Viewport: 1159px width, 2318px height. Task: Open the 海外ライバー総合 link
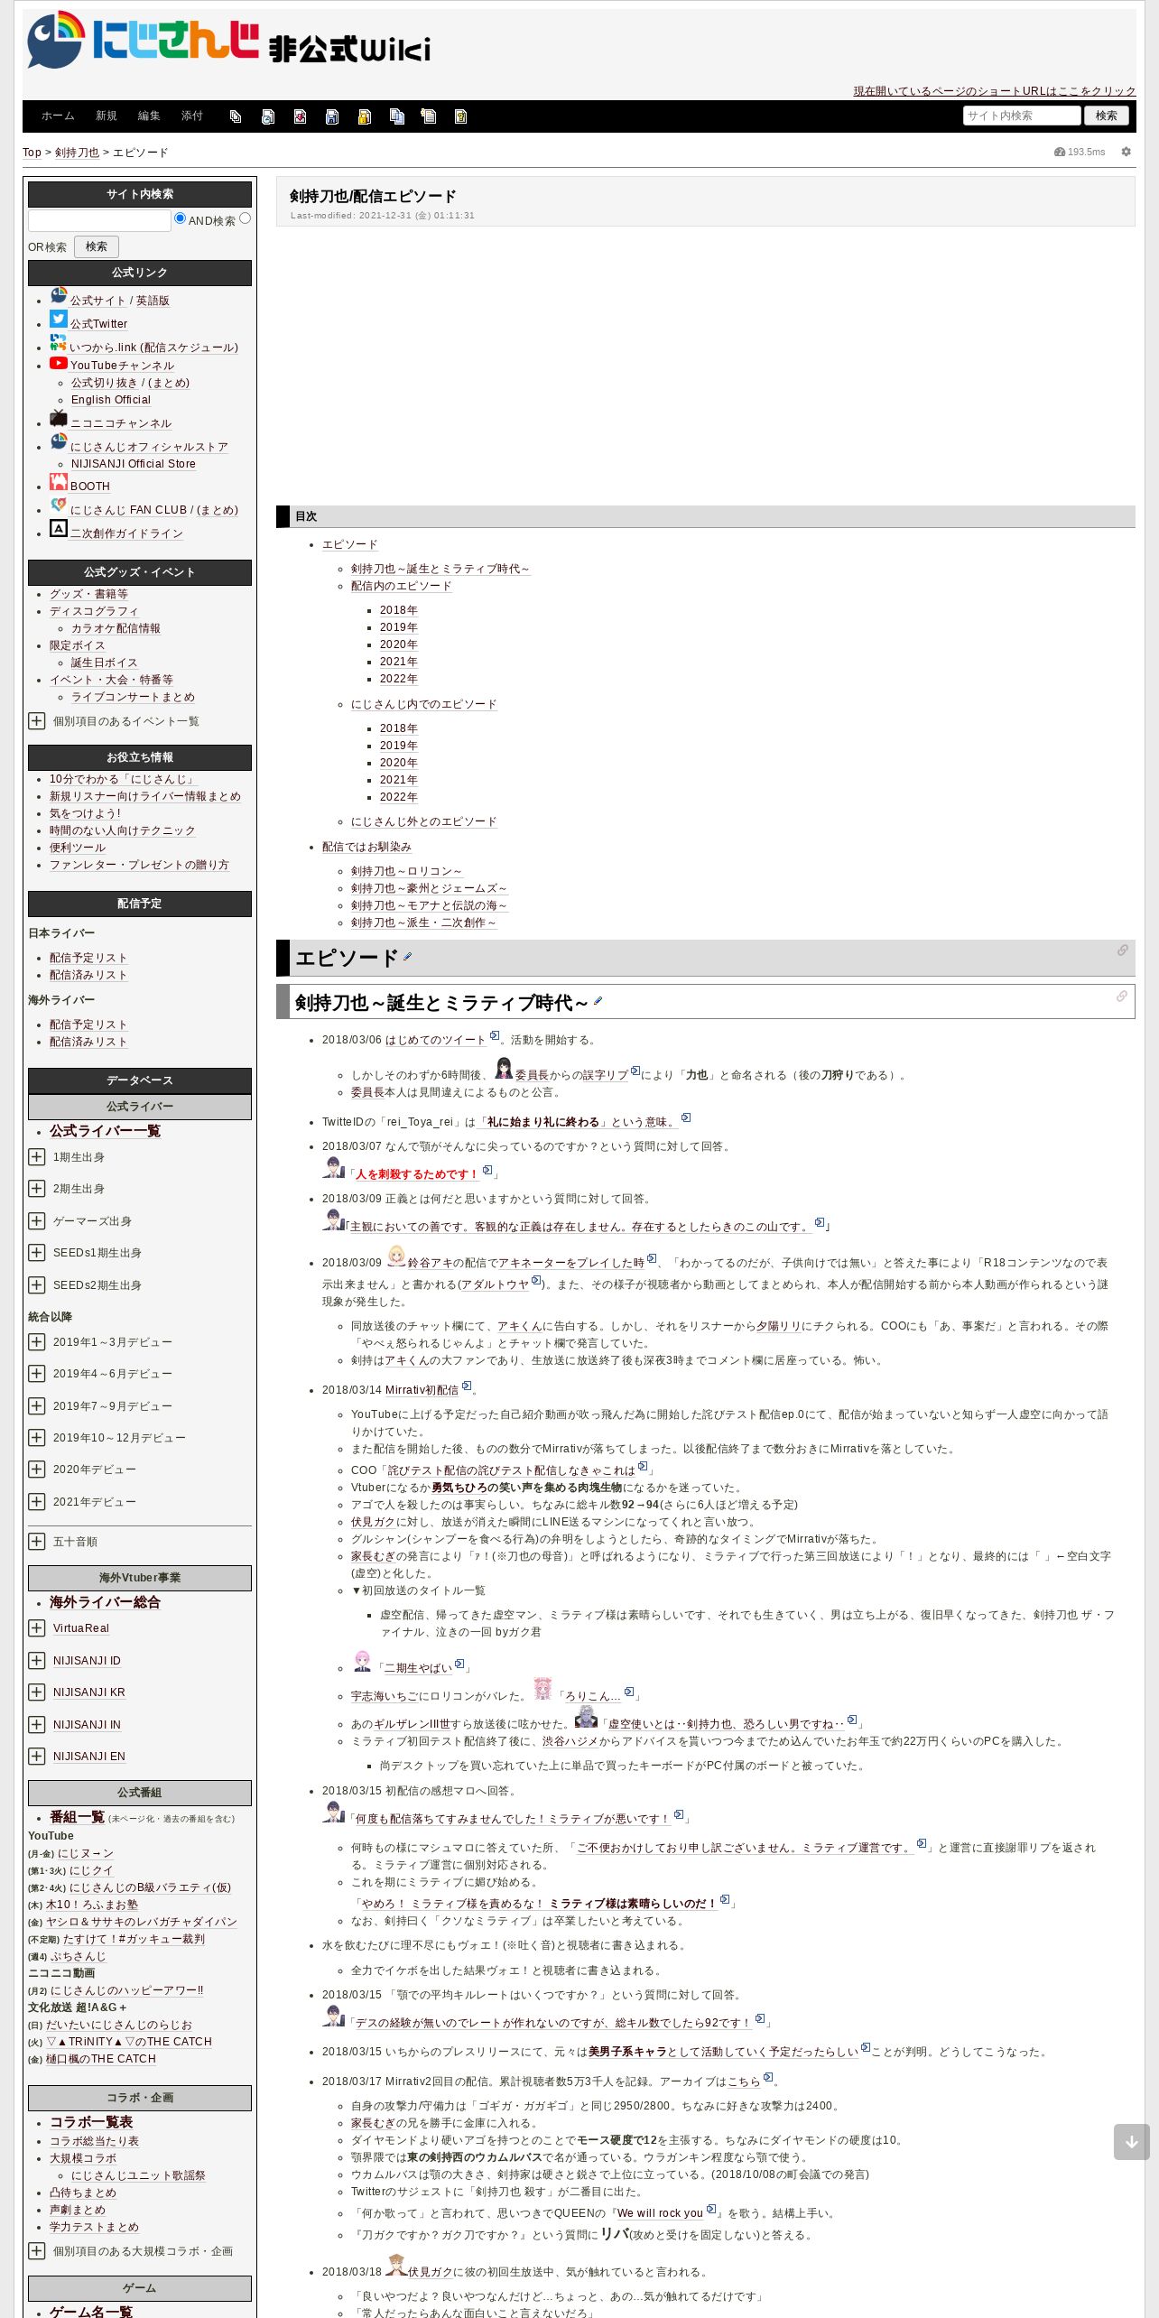(x=105, y=1602)
